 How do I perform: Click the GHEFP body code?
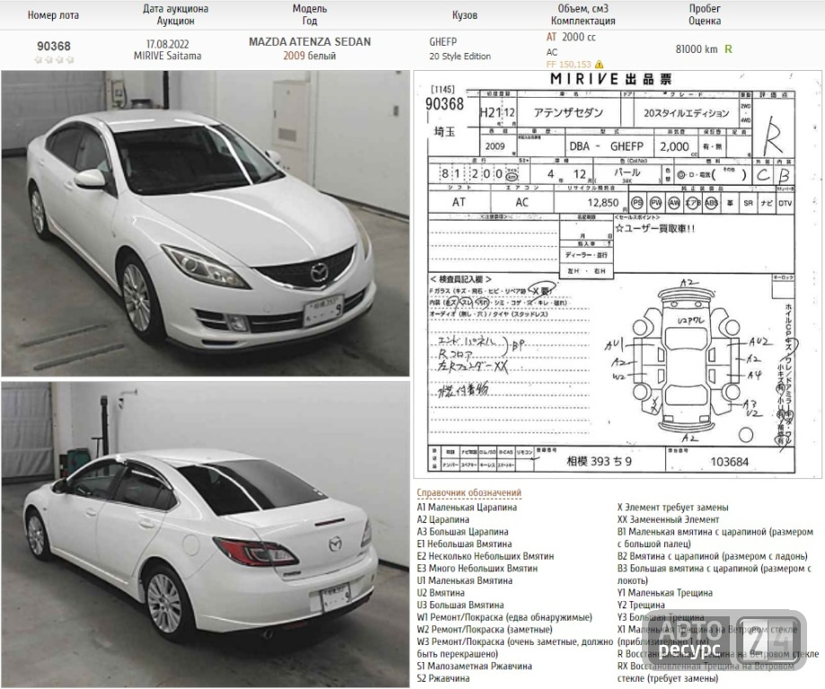pyautogui.click(x=443, y=41)
